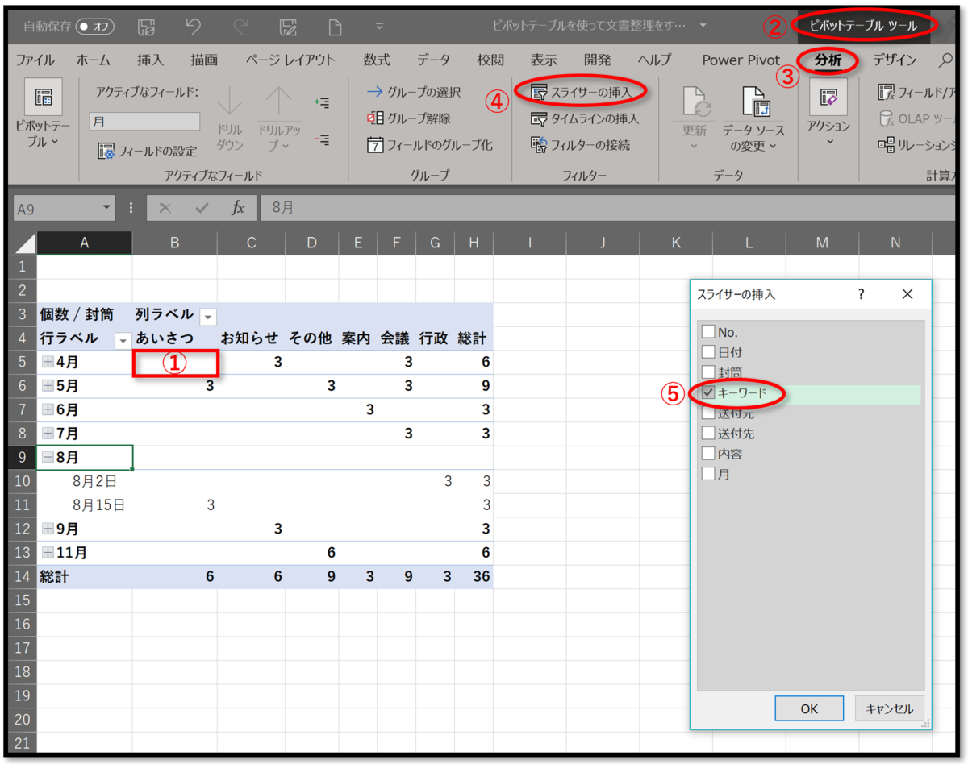Click the Save icon in title bar
Screen dimensions: 968x764
147,27
